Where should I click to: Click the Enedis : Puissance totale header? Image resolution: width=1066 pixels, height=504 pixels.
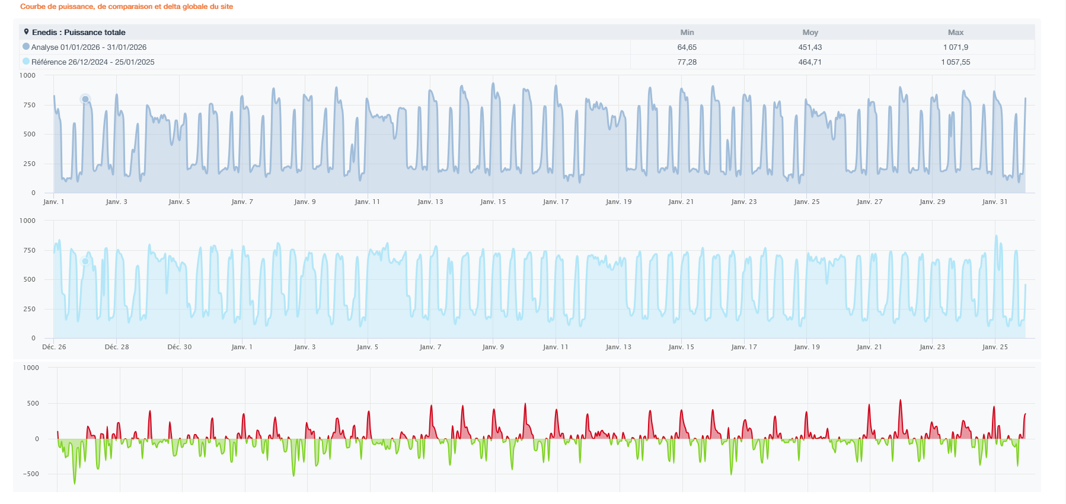[x=79, y=33]
